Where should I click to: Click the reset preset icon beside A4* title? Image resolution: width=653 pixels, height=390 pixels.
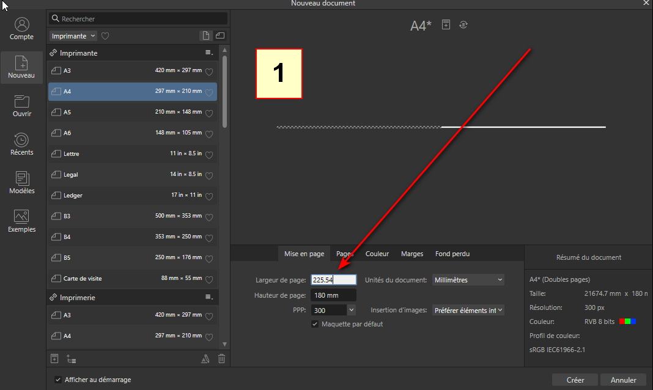[x=463, y=25]
